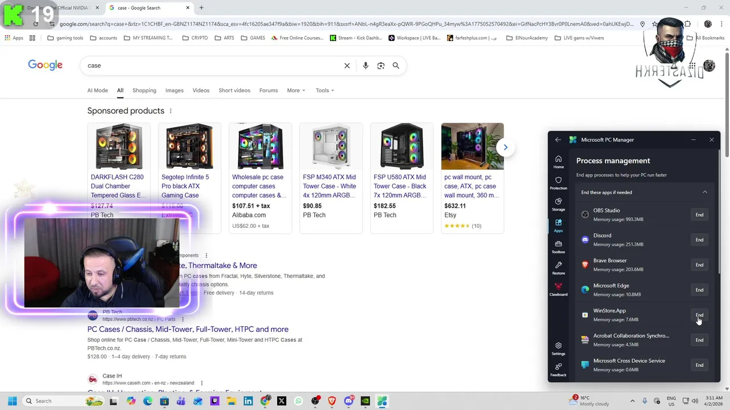This screenshot has height=410, width=730.
Task: Open Stream - Kick Dashboard bookmark
Action: [356, 38]
